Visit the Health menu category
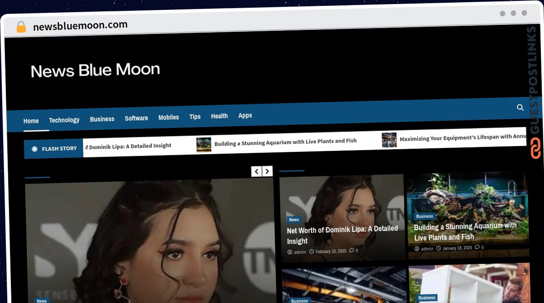This screenshot has height=303, width=544. tap(219, 116)
